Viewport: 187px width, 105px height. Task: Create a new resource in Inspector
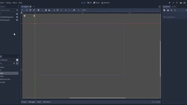[164, 10]
